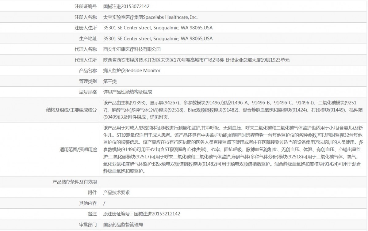Select 产品技术要求 attachment value
Screen dimensions: 368x231
(x=117, y=193)
